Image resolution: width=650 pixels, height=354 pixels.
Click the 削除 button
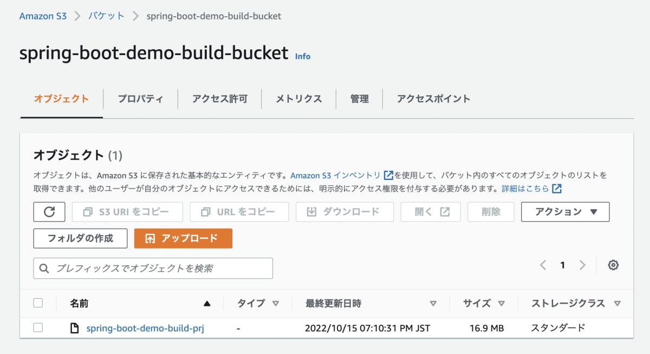tap(491, 212)
